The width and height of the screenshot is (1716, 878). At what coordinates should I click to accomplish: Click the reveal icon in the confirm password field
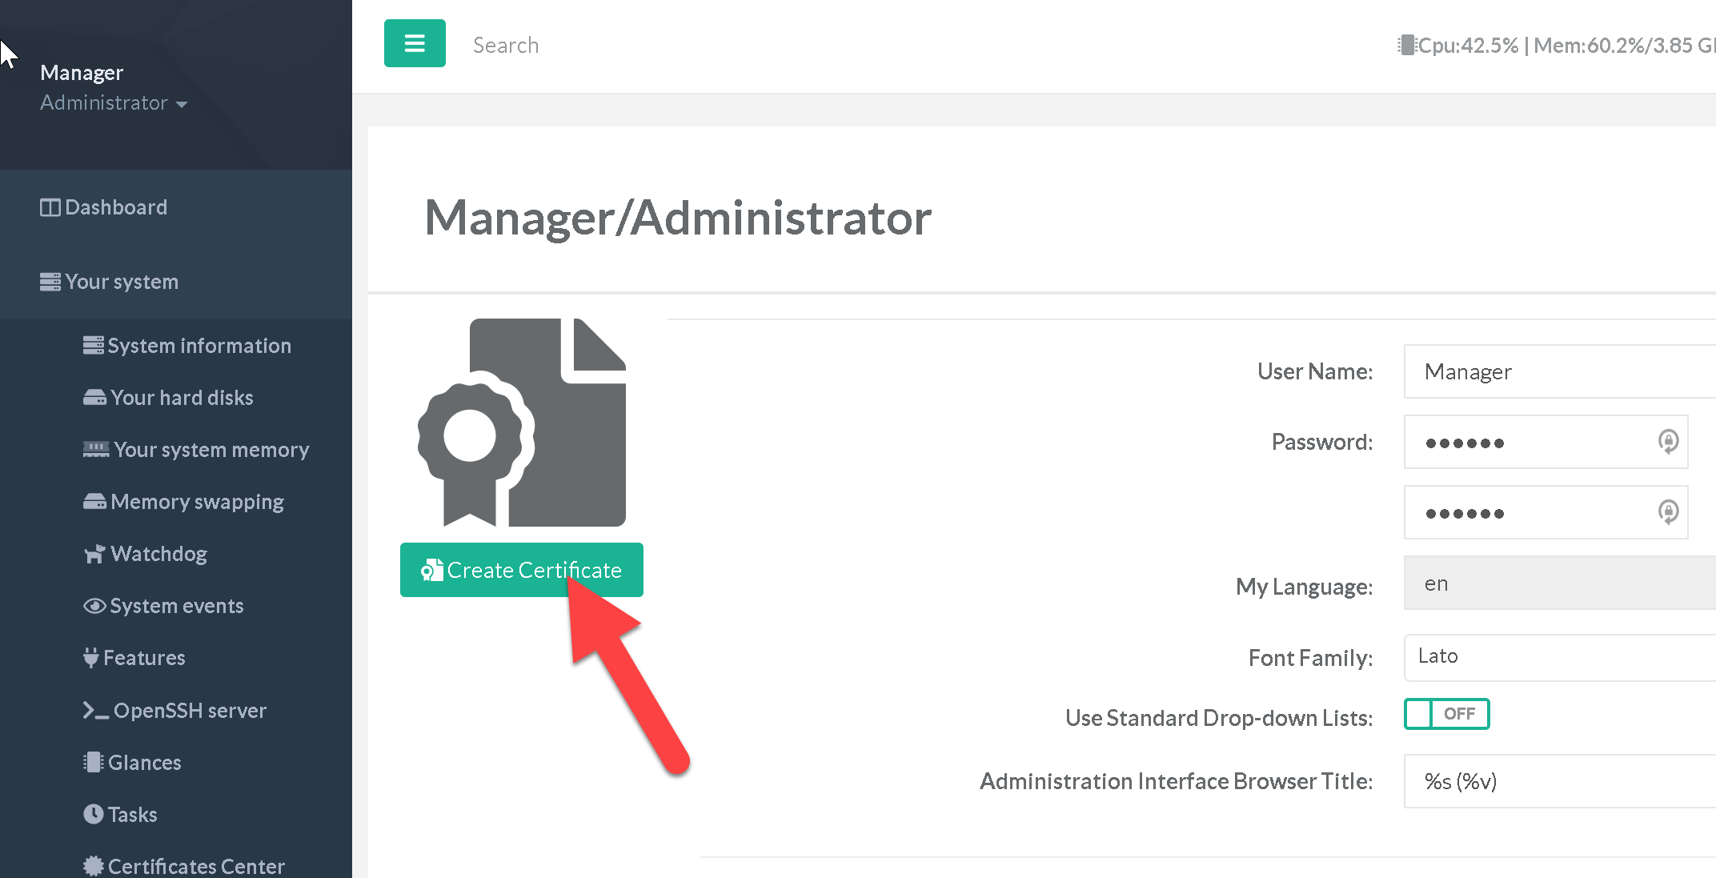tap(1668, 511)
